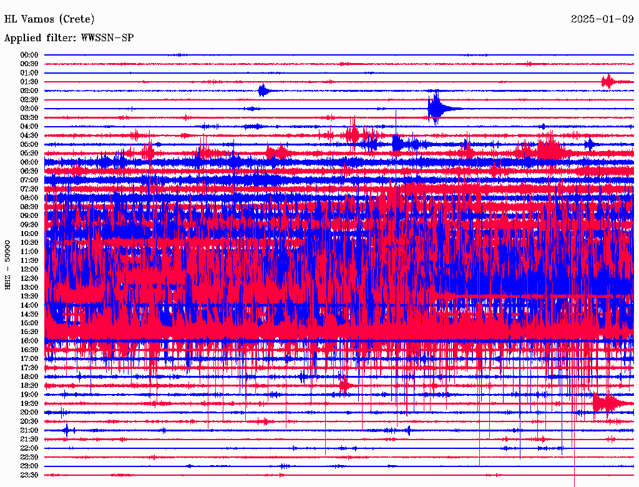The height and width of the screenshot is (487, 639).
Task: Click the 06:00 time label
Action: pos(29,162)
